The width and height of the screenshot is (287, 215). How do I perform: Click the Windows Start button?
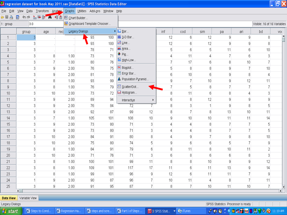[11, 211]
